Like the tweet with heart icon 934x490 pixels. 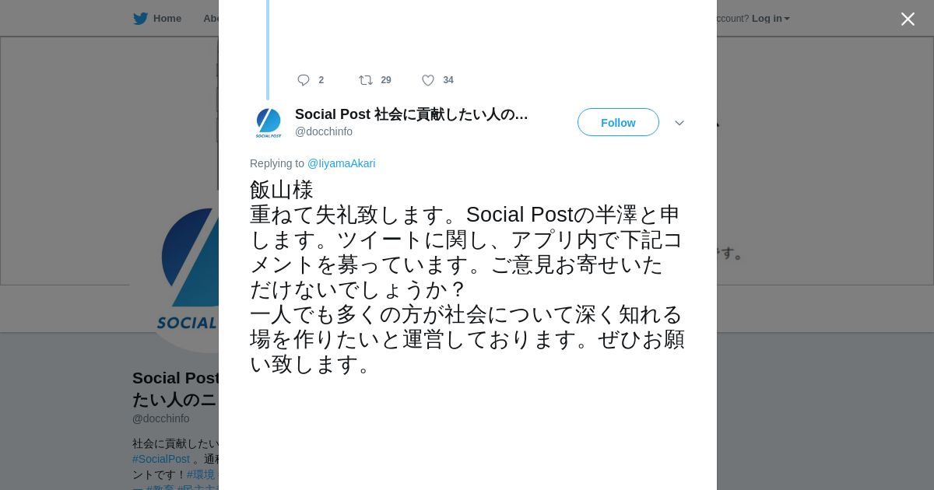[428, 80]
